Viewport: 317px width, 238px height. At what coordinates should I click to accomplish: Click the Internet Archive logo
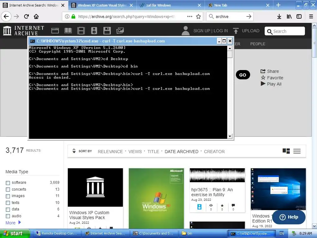[x=24, y=31]
